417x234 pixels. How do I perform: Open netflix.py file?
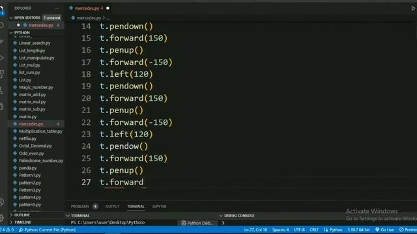27,138
